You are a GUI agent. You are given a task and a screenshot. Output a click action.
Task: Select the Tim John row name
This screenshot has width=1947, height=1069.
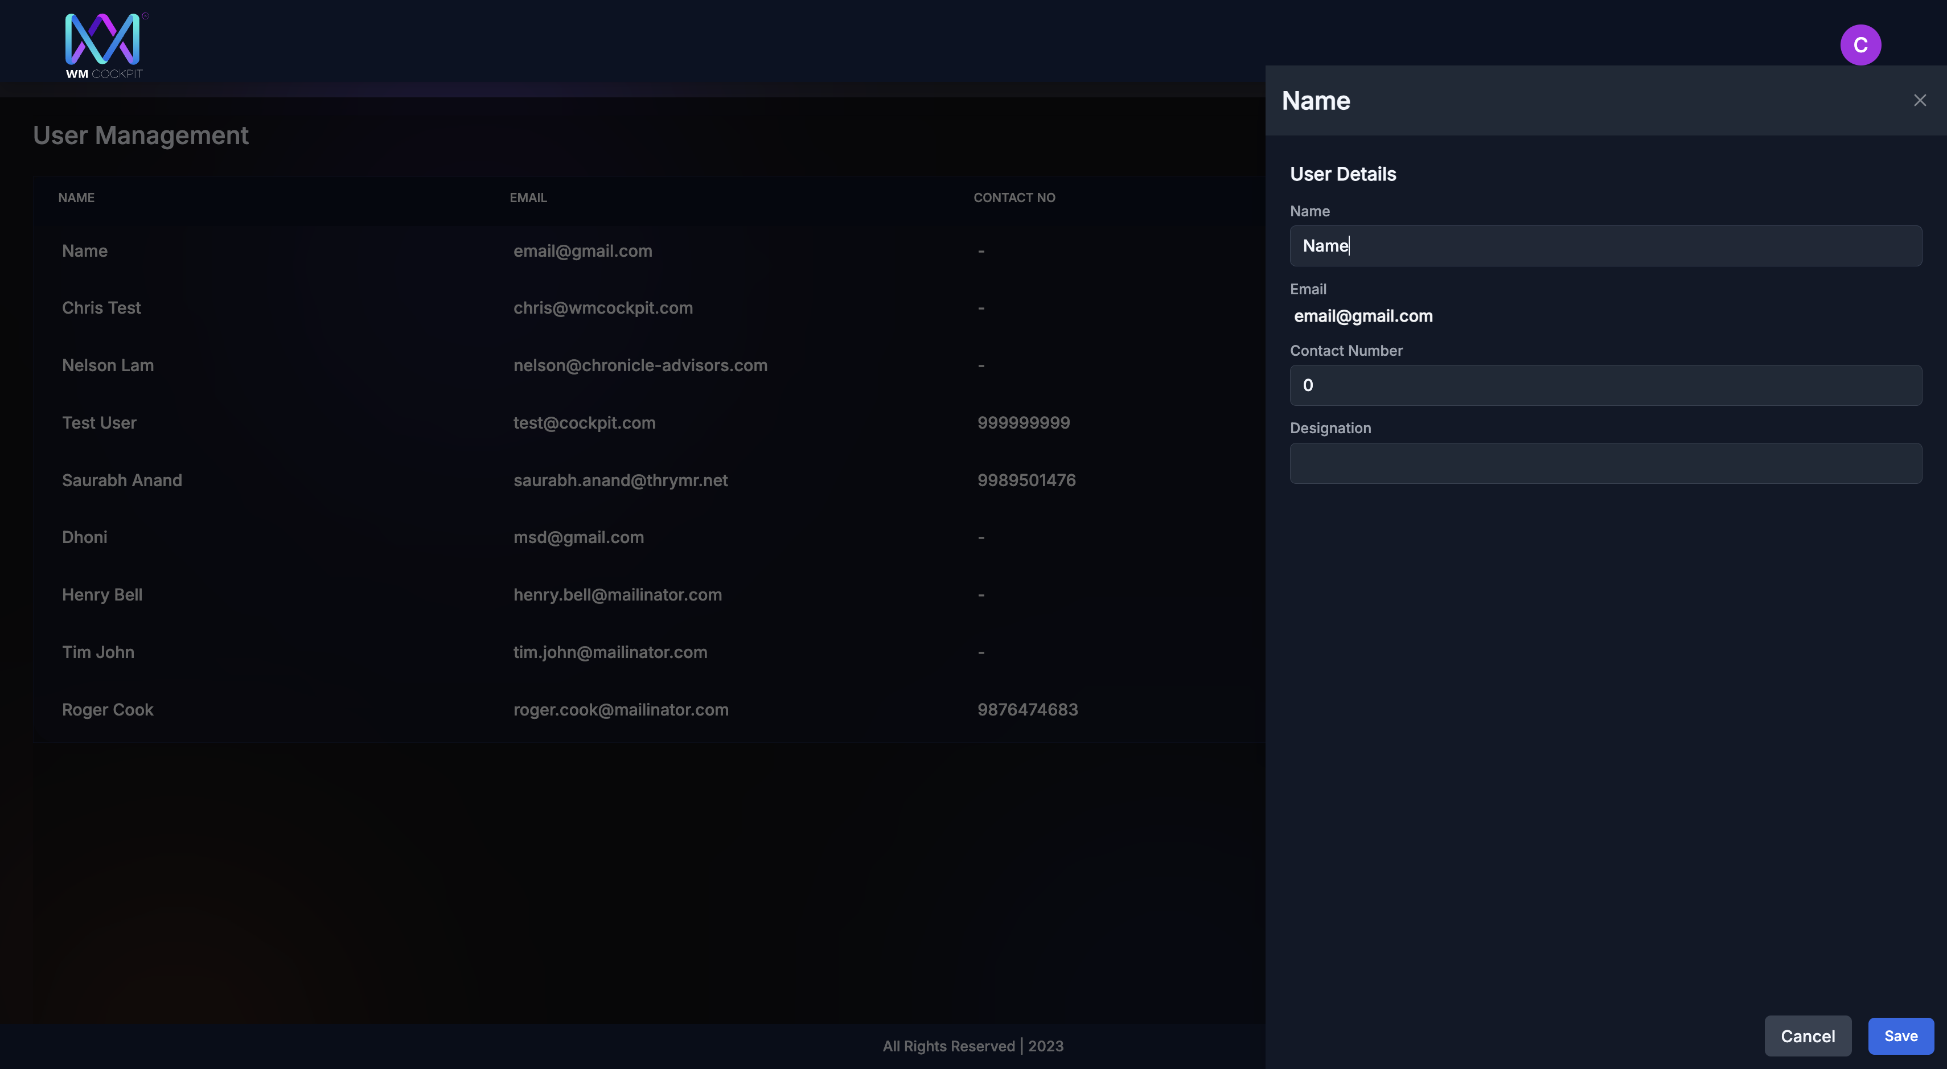(98, 652)
